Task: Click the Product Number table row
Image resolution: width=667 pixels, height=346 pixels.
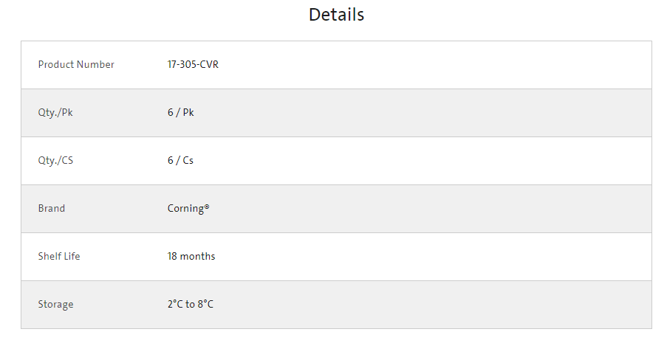Action: 337,65
